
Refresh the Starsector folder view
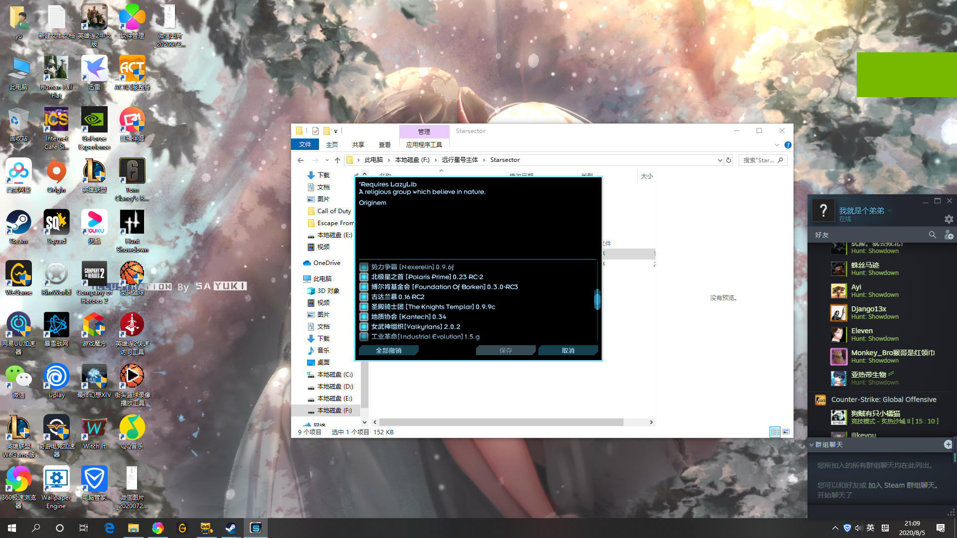point(728,160)
